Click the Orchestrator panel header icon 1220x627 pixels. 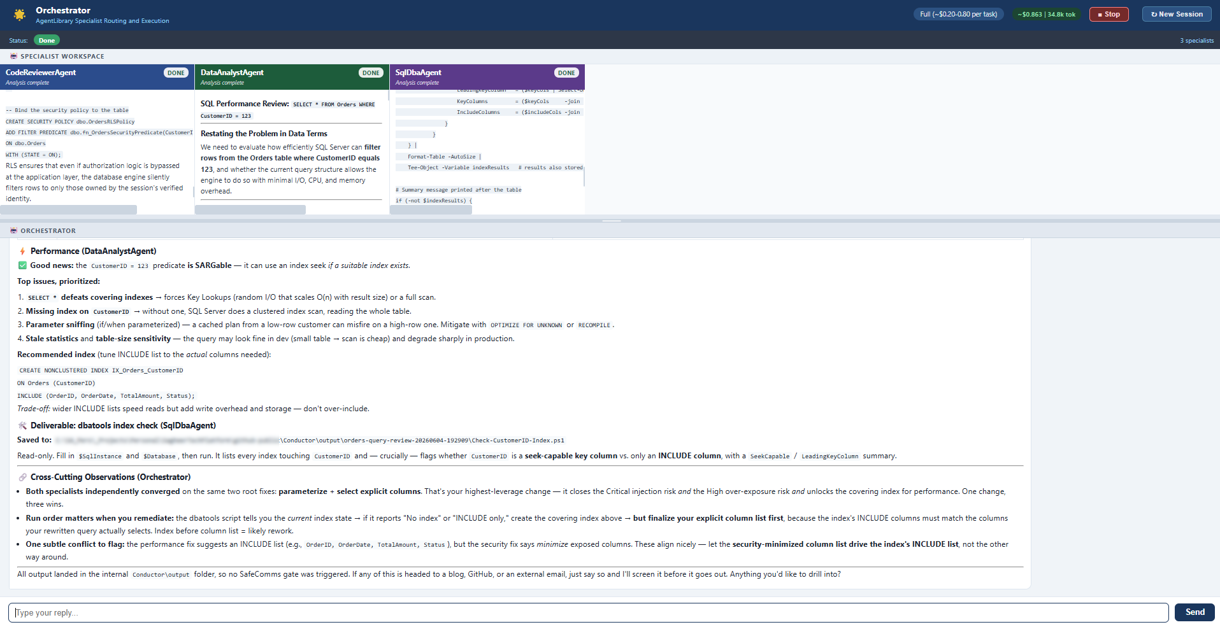pos(13,230)
